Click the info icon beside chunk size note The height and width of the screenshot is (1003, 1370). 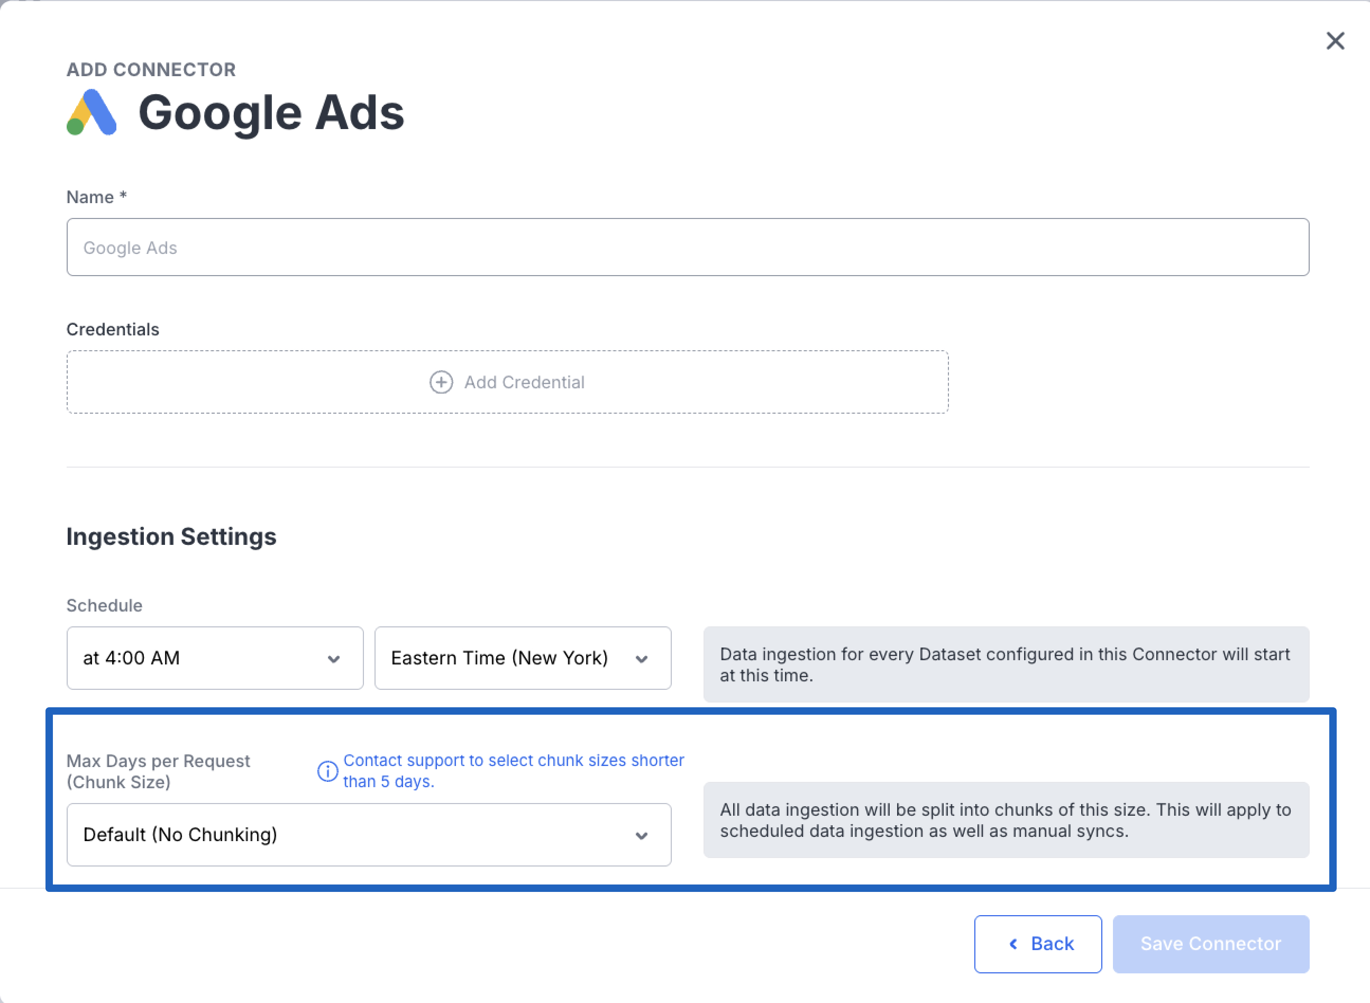(x=328, y=771)
